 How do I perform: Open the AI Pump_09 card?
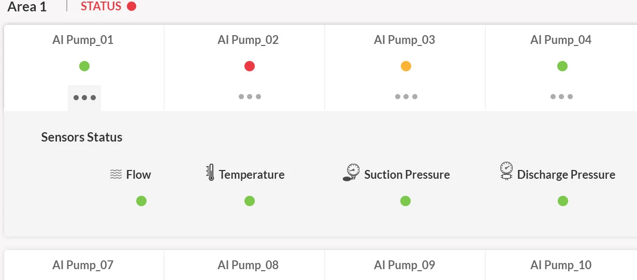click(405, 266)
